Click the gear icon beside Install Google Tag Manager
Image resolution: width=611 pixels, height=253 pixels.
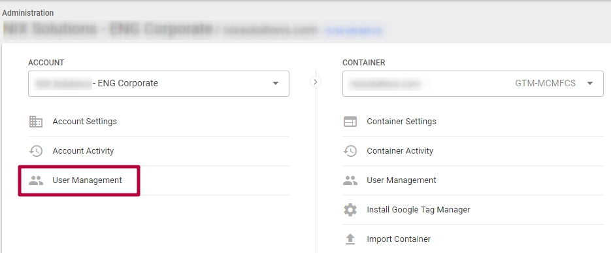(x=350, y=210)
